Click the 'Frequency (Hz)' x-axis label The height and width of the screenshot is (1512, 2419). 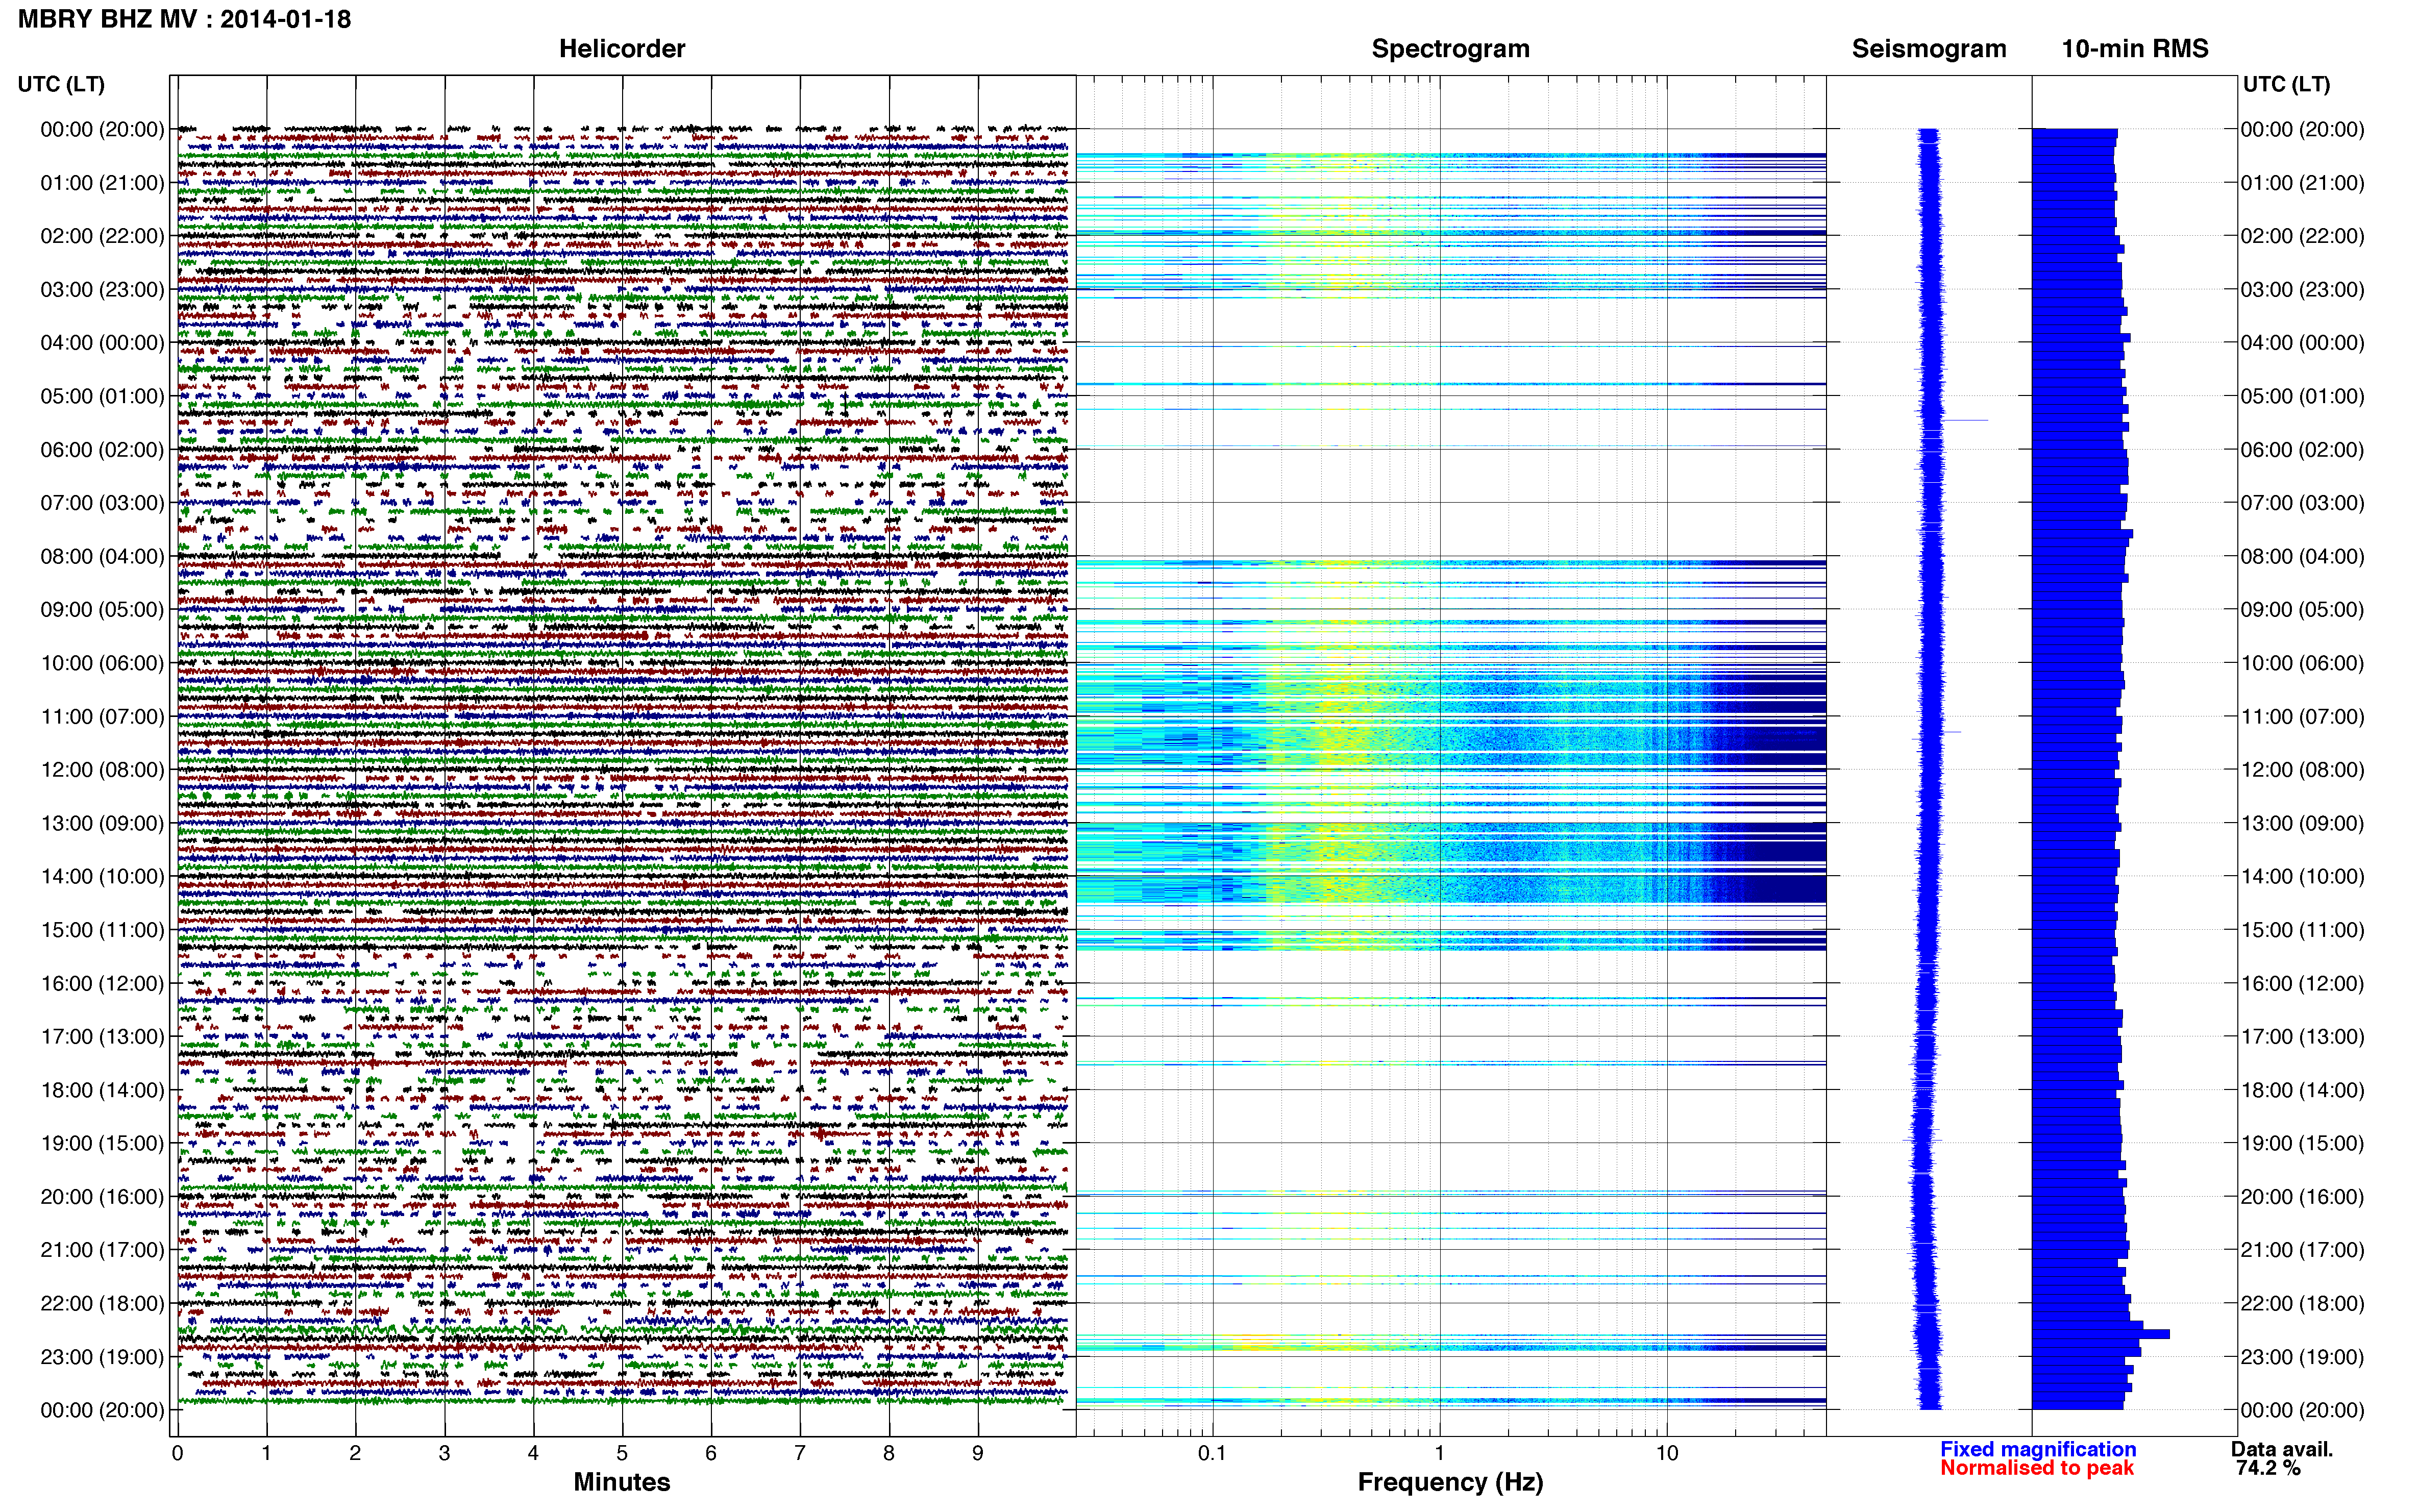pyautogui.click(x=1450, y=1482)
